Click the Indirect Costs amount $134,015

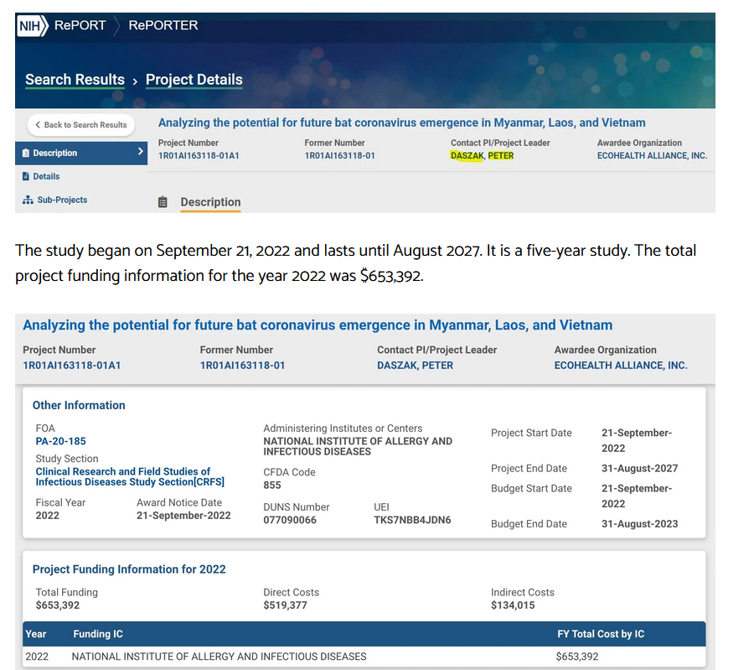tap(513, 605)
